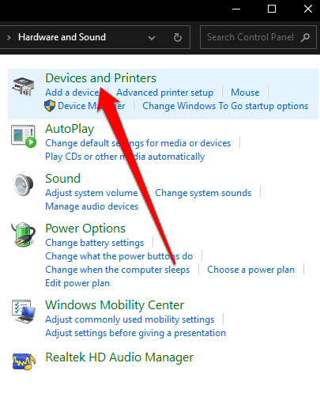This screenshot has width=320, height=412.
Task: Click the Power Options battery icon
Action: point(23,234)
